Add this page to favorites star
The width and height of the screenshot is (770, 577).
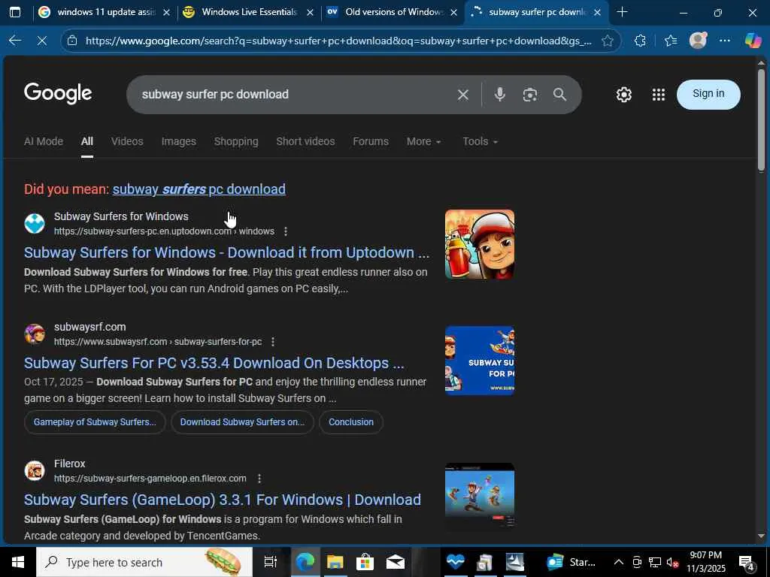click(x=608, y=41)
